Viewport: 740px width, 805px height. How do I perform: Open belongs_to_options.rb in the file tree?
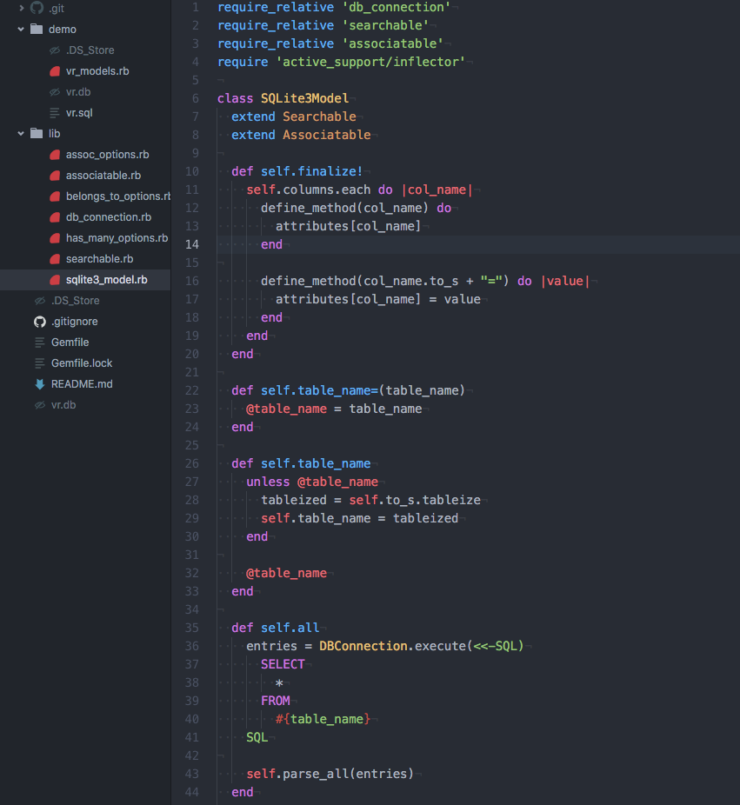(x=117, y=196)
